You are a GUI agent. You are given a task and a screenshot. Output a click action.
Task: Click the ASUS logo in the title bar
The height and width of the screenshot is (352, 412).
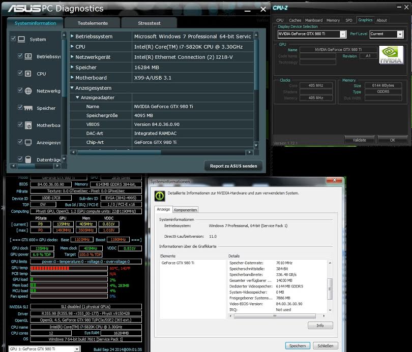[x=24, y=9]
